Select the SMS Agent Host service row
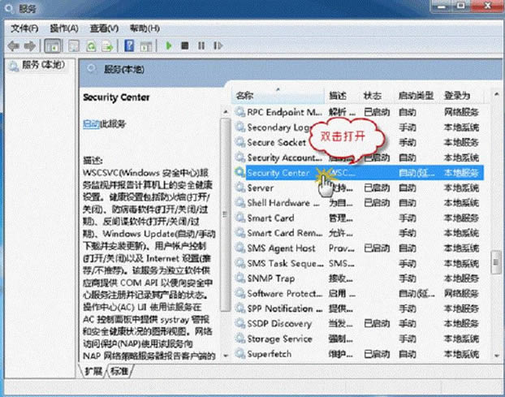505x397 pixels. pos(358,248)
